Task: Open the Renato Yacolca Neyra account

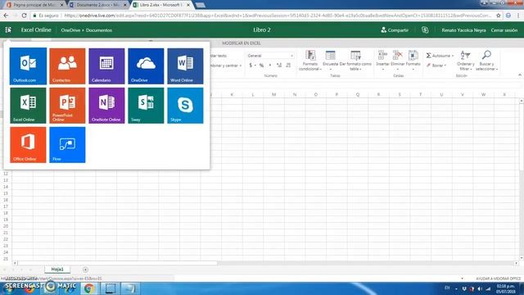Action: [x=463, y=30]
